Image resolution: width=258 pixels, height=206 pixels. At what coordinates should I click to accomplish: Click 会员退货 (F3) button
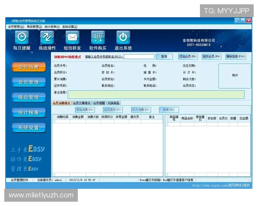(x=113, y=110)
